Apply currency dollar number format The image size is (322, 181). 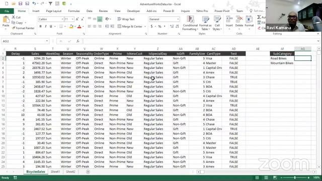[152, 27]
